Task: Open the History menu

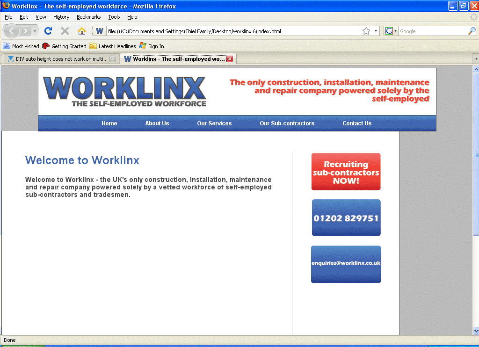Action: (x=61, y=17)
